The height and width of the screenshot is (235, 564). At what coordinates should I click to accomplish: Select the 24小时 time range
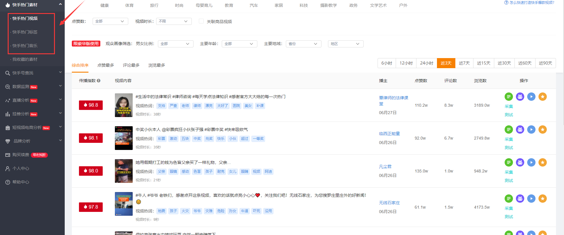pos(427,63)
